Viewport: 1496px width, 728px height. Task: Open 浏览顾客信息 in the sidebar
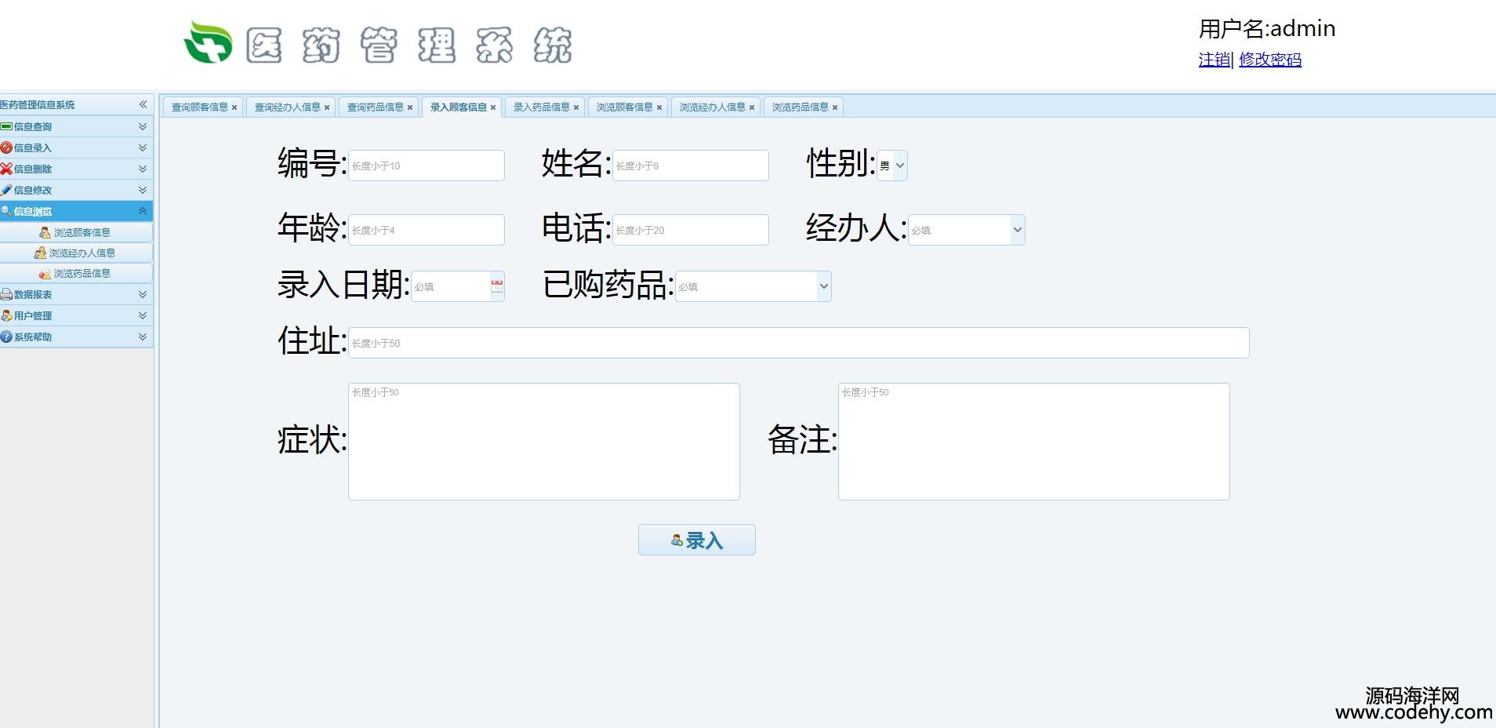tap(82, 232)
